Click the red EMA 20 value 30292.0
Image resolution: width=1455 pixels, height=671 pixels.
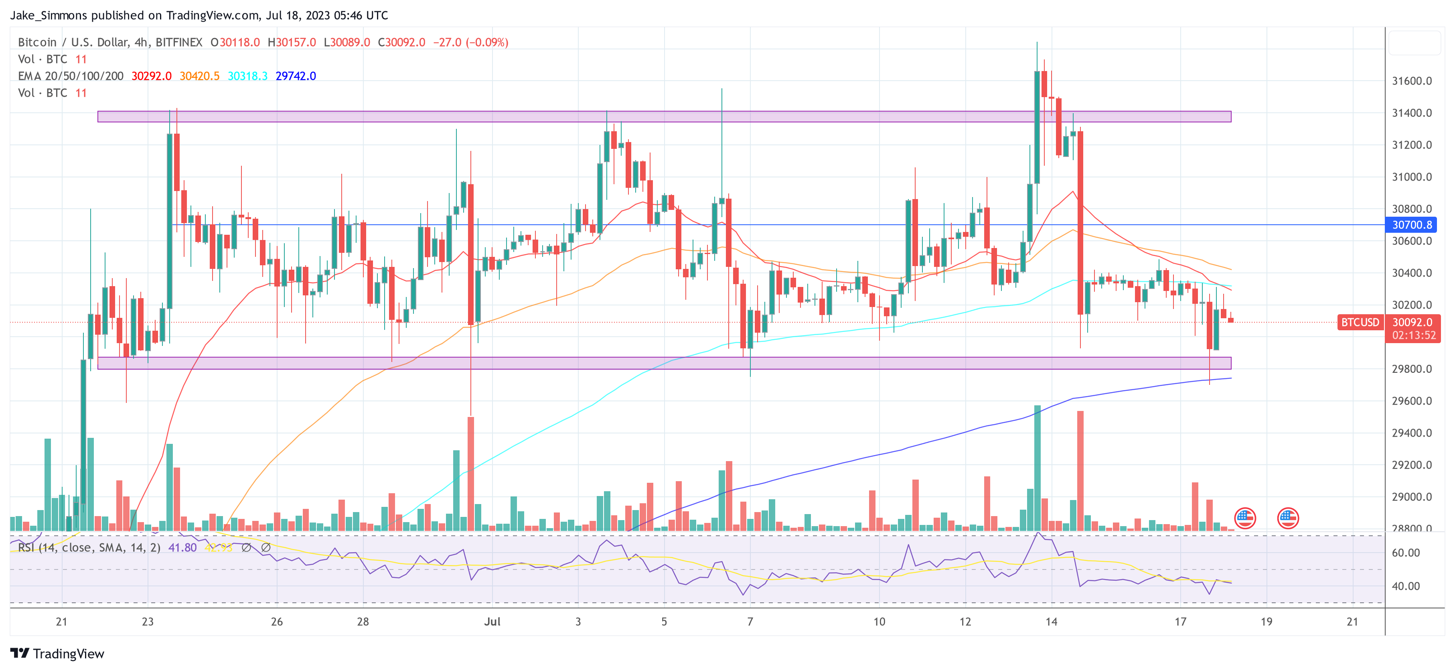(151, 76)
